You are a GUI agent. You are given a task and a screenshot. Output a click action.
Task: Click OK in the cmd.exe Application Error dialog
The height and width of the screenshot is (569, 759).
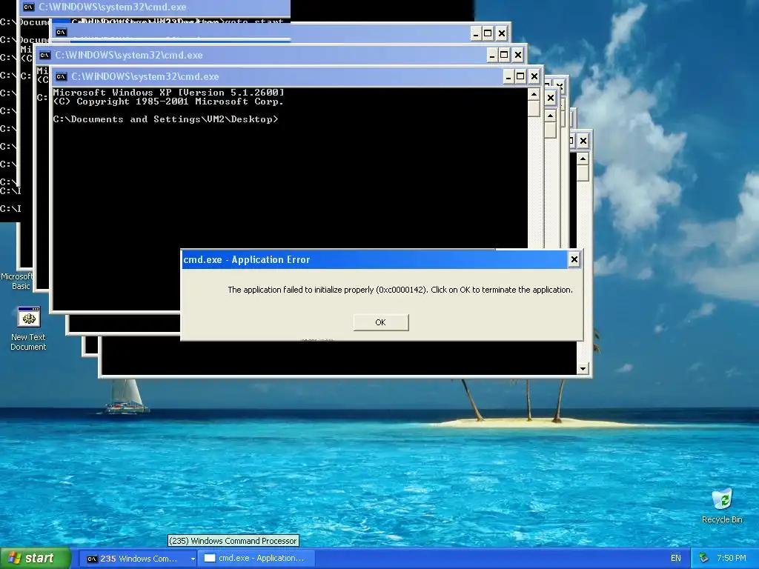pyautogui.click(x=380, y=322)
